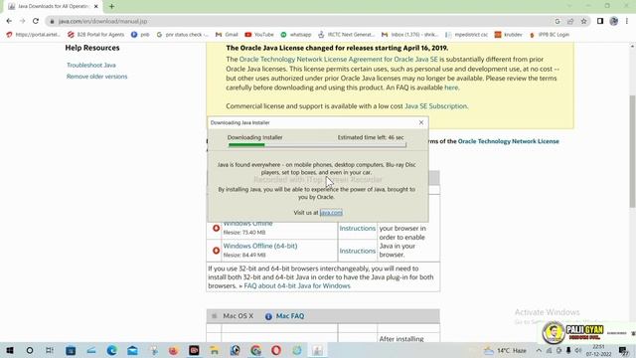Open the volume control in system tray
Screen dimensions: 636x358
578,350
